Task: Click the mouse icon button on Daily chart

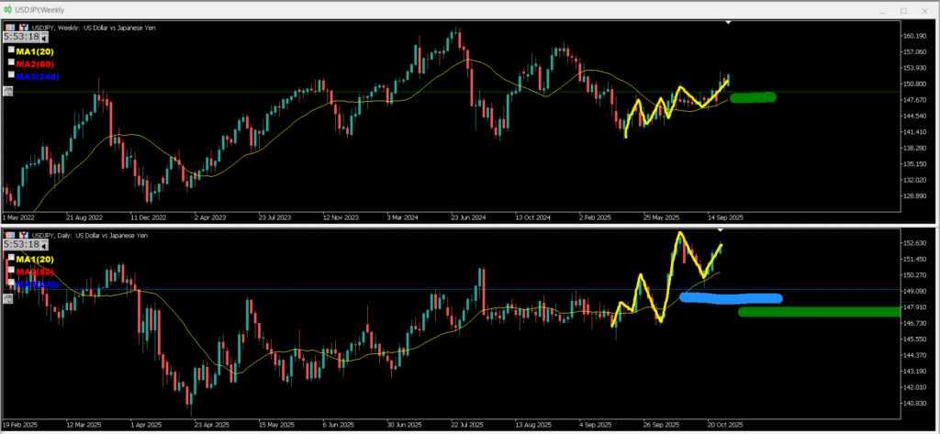Action: [x=8, y=298]
